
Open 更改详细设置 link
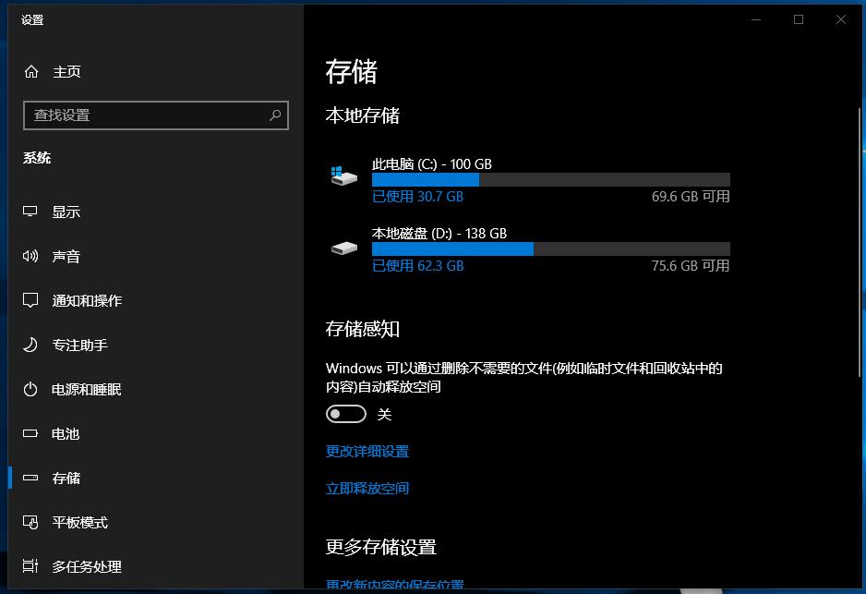coord(367,451)
